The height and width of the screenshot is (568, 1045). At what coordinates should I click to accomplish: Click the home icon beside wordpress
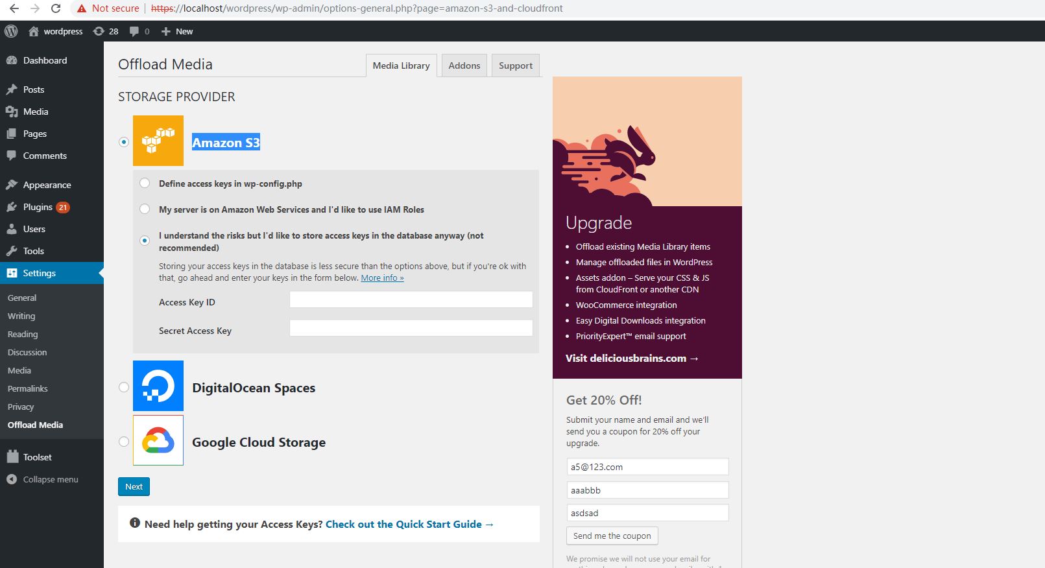(x=34, y=31)
